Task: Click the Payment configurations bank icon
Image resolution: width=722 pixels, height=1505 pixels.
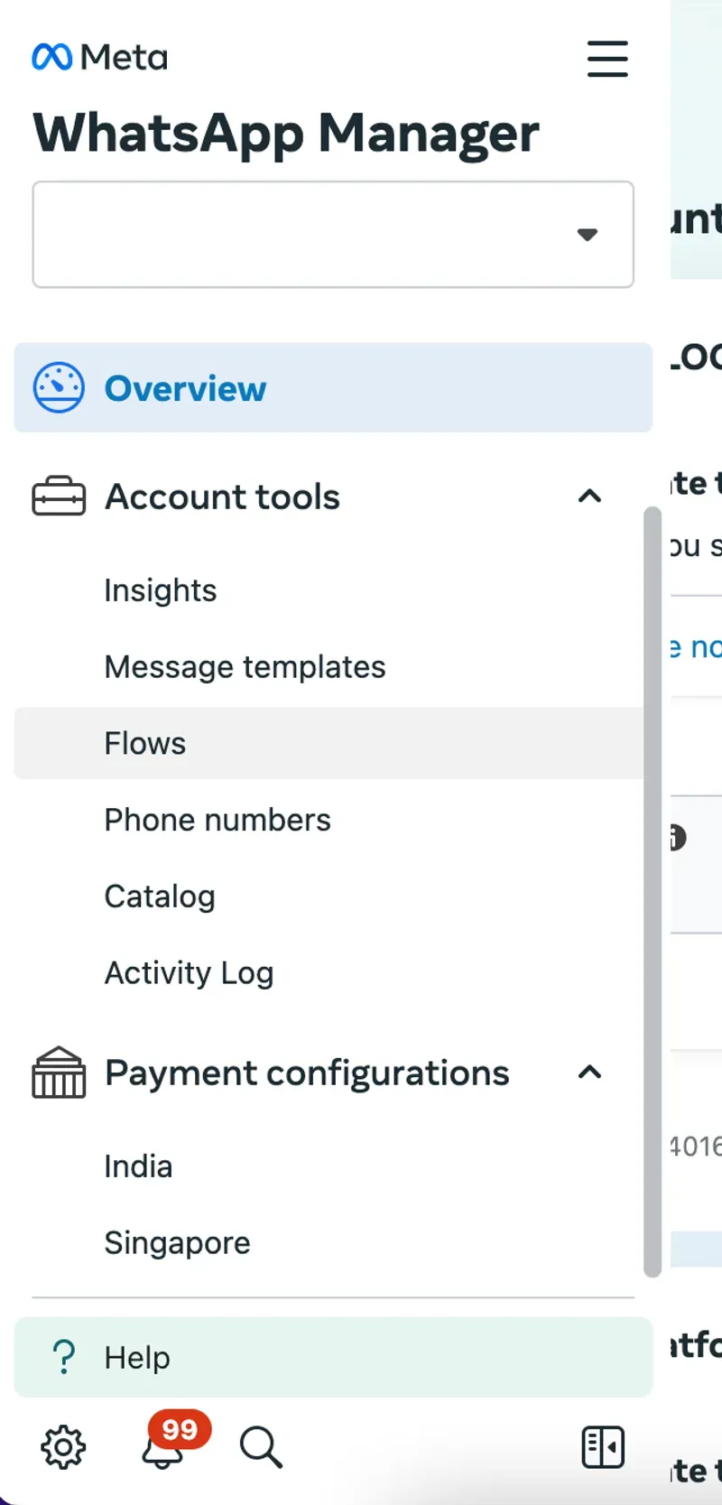Action: [x=59, y=1073]
